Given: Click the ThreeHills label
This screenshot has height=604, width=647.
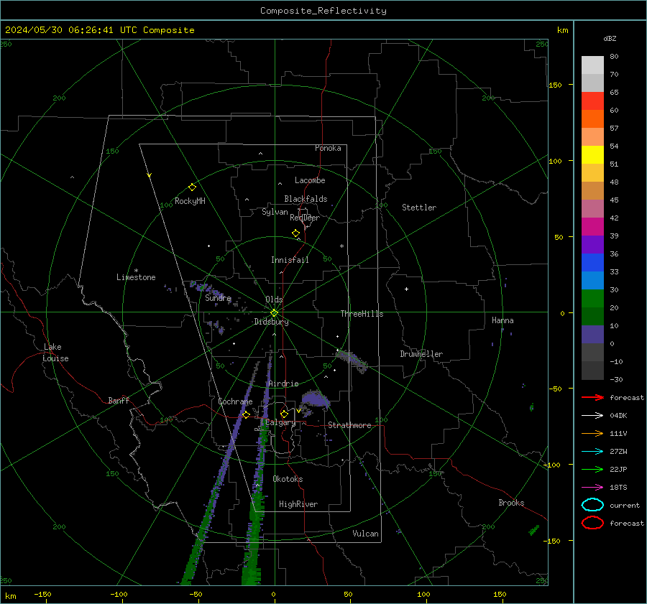Looking at the screenshot, I should [x=362, y=314].
